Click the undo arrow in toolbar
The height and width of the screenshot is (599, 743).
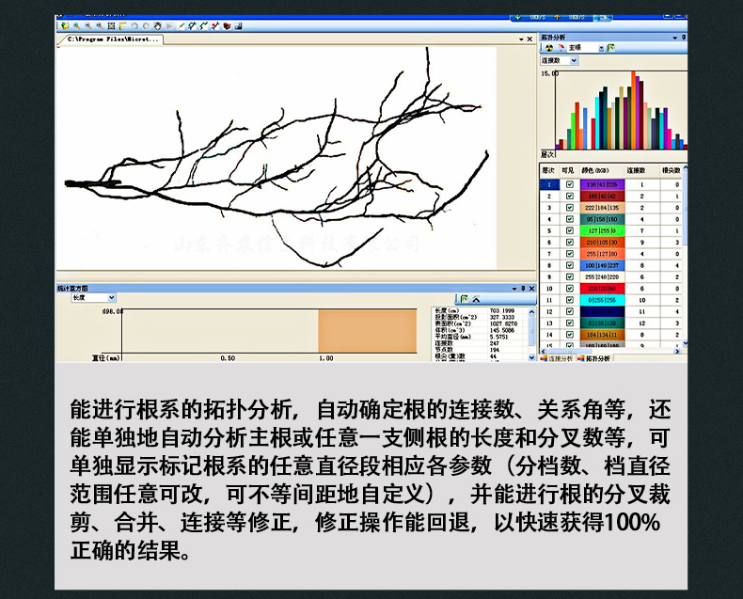click(134, 25)
